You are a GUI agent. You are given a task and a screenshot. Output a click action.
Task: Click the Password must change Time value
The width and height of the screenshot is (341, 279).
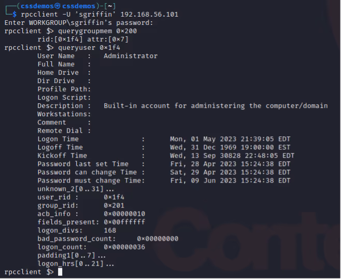point(230,180)
